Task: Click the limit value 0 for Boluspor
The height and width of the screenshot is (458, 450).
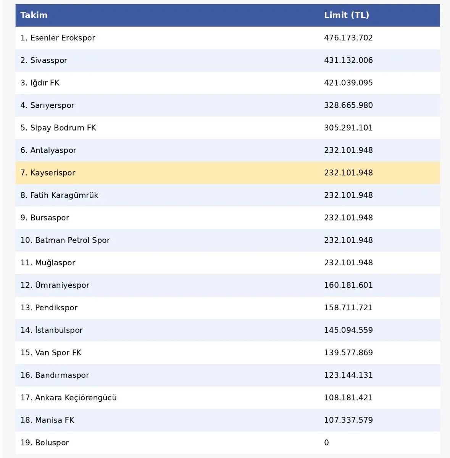Action: (326, 443)
